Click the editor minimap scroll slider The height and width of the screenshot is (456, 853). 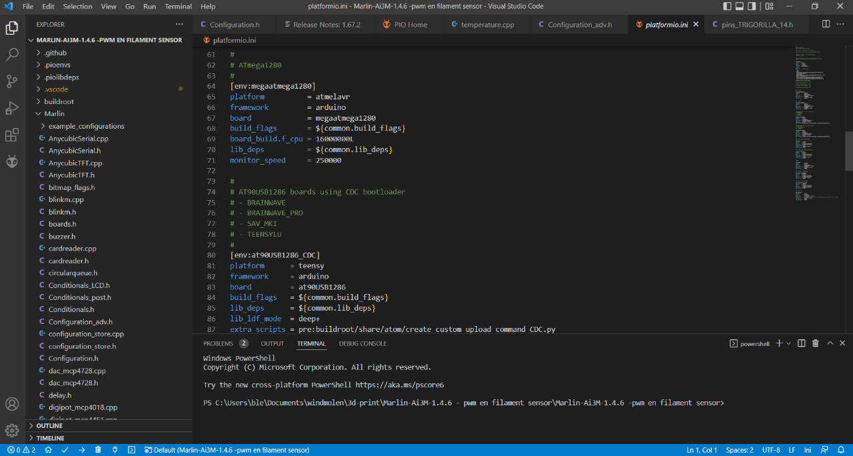(x=848, y=151)
